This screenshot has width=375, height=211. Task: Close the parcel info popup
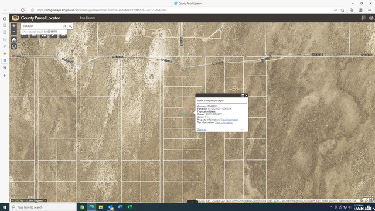point(246,96)
